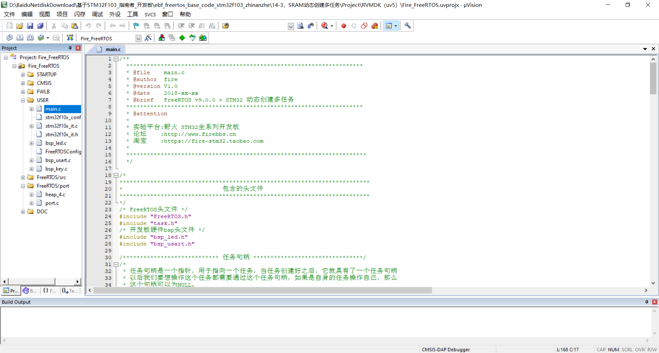Paste from clipboard

click(x=74, y=26)
